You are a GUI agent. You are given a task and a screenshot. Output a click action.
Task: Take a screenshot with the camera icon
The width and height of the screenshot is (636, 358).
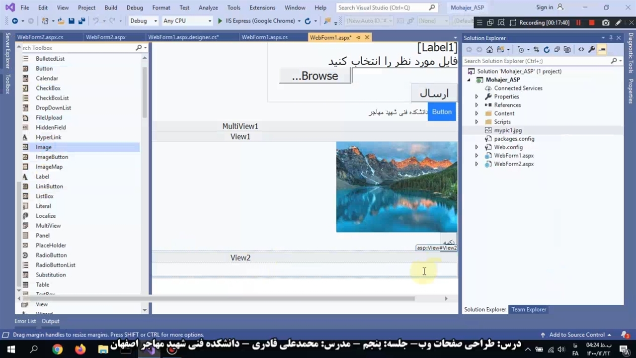[606, 23]
